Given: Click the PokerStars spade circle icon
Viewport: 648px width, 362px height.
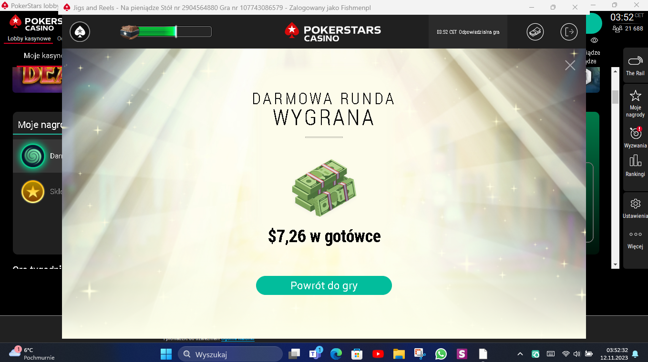Looking at the screenshot, I should (80, 32).
